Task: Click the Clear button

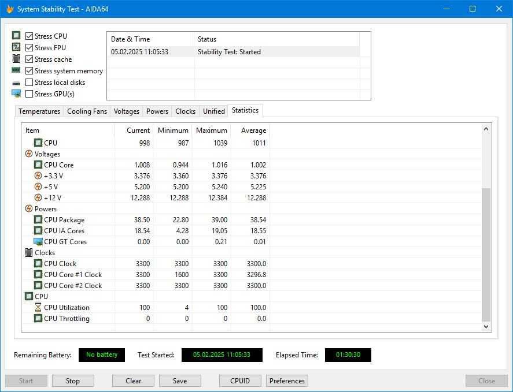Action: click(x=133, y=381)
